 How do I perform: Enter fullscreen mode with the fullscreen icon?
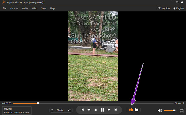[182, 110]
